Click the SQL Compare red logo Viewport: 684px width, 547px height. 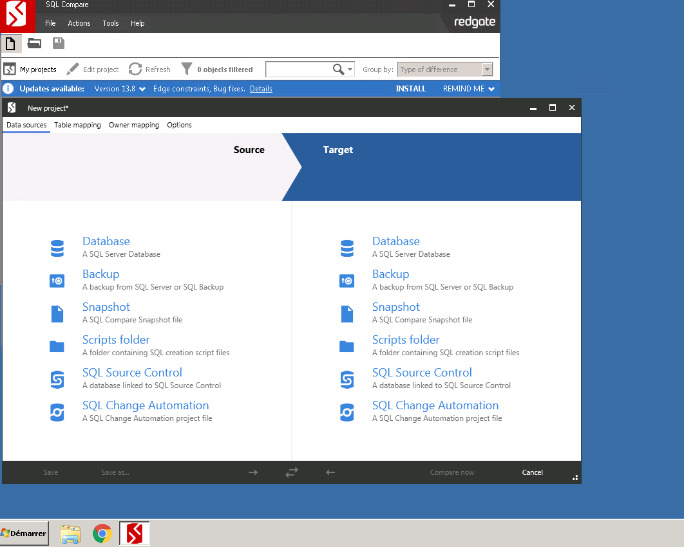17,15
